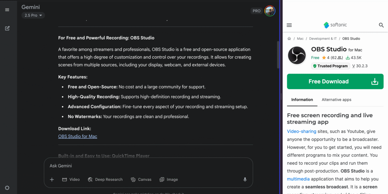Click the version 30.2.3 label
The height and width of the screenshot is (194, 388).
[x=359, y=66]
